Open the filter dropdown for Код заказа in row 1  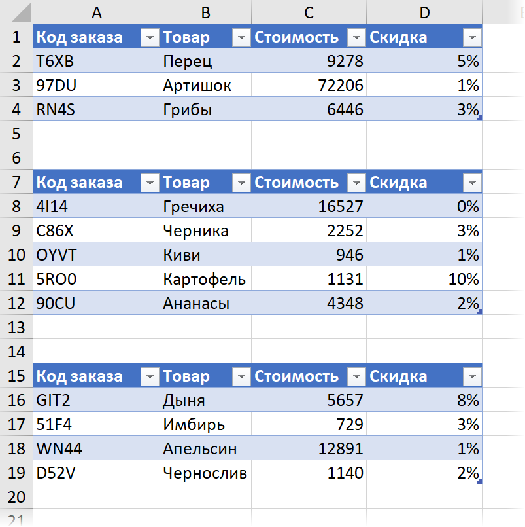coord(150,37)
